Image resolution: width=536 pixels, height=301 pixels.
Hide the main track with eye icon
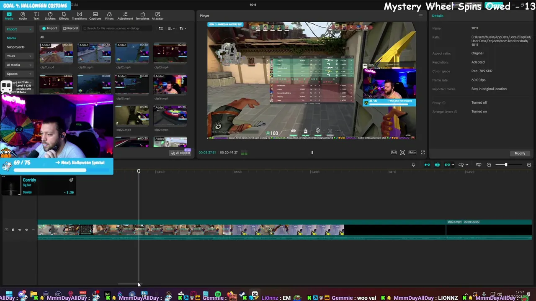click(20, 230)
